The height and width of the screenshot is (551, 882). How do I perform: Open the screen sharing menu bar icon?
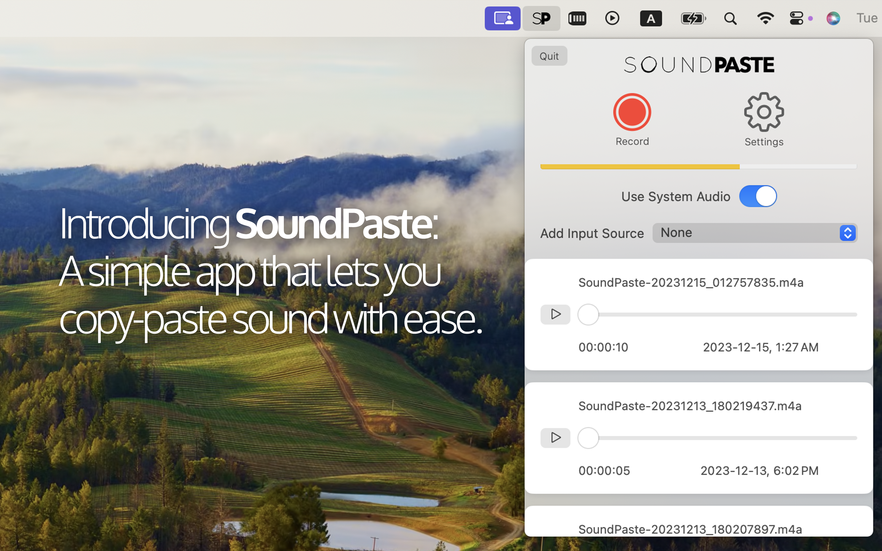click(502, 18)
